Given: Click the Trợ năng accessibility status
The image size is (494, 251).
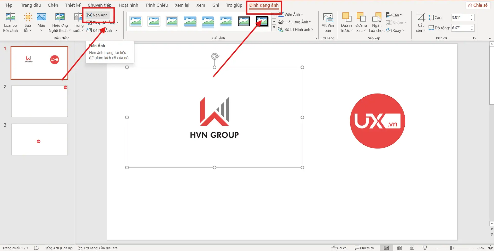Looking at the screenshot, I should point(98,248).
